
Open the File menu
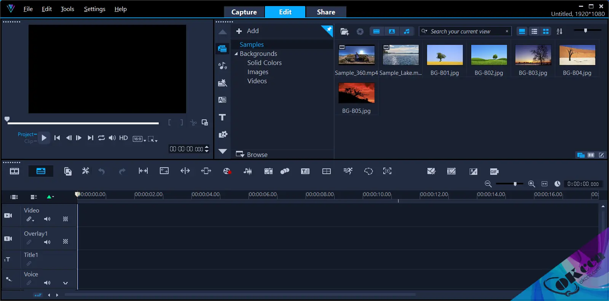(28, 9)
